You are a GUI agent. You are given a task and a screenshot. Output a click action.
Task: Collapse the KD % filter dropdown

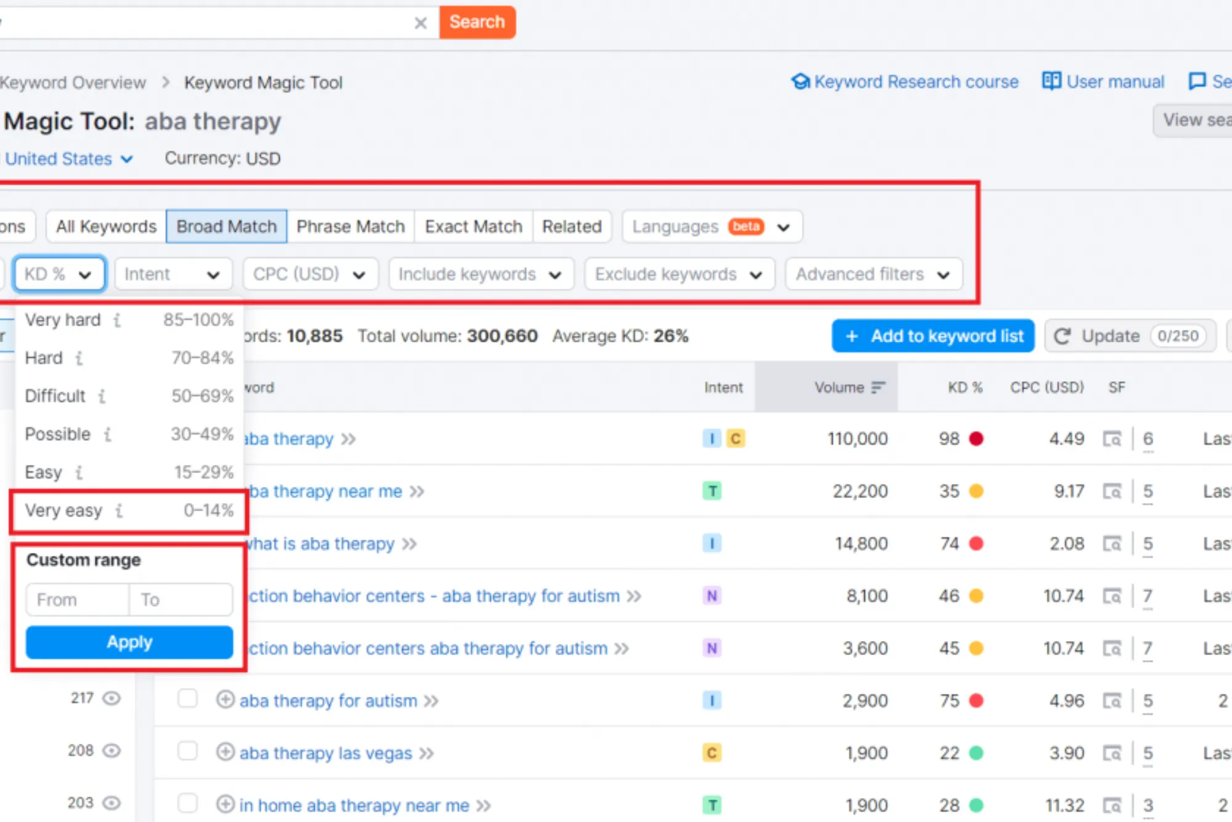tap(59, 274)
